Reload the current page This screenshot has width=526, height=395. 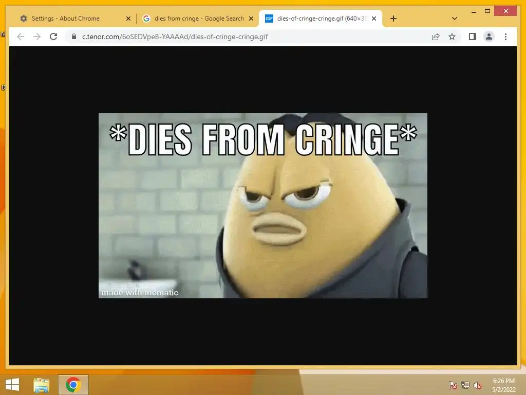(53, 37)
